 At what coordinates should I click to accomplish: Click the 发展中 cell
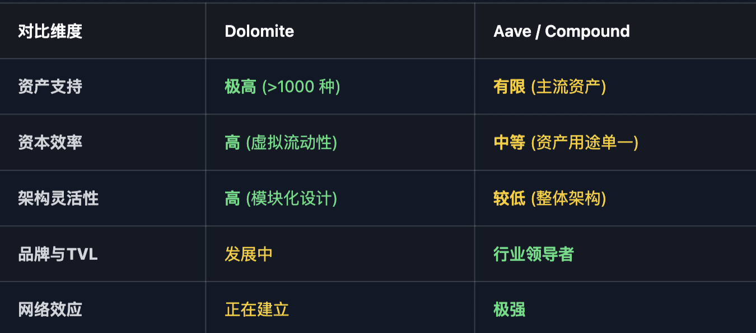pos(249,254)
